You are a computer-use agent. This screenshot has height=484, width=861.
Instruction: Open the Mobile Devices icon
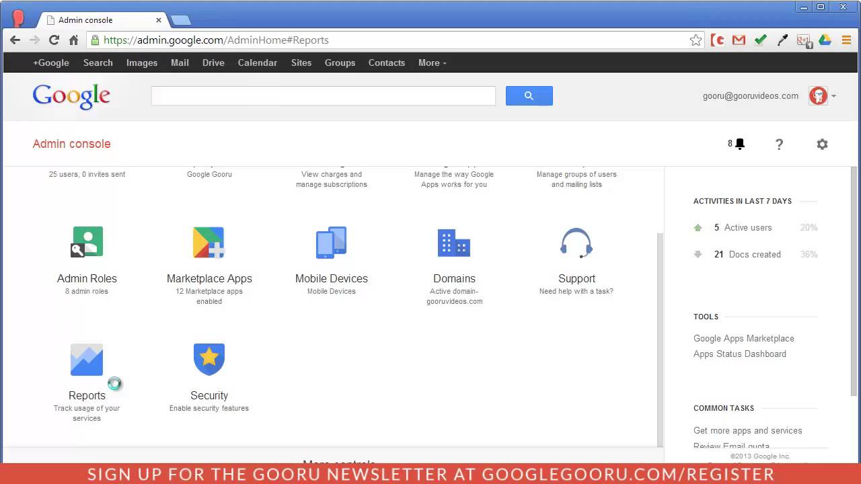coord(332,243)
